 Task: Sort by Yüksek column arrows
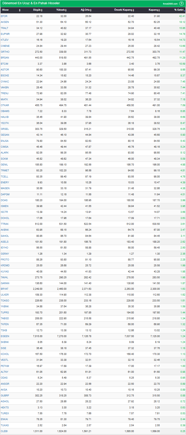66,10
